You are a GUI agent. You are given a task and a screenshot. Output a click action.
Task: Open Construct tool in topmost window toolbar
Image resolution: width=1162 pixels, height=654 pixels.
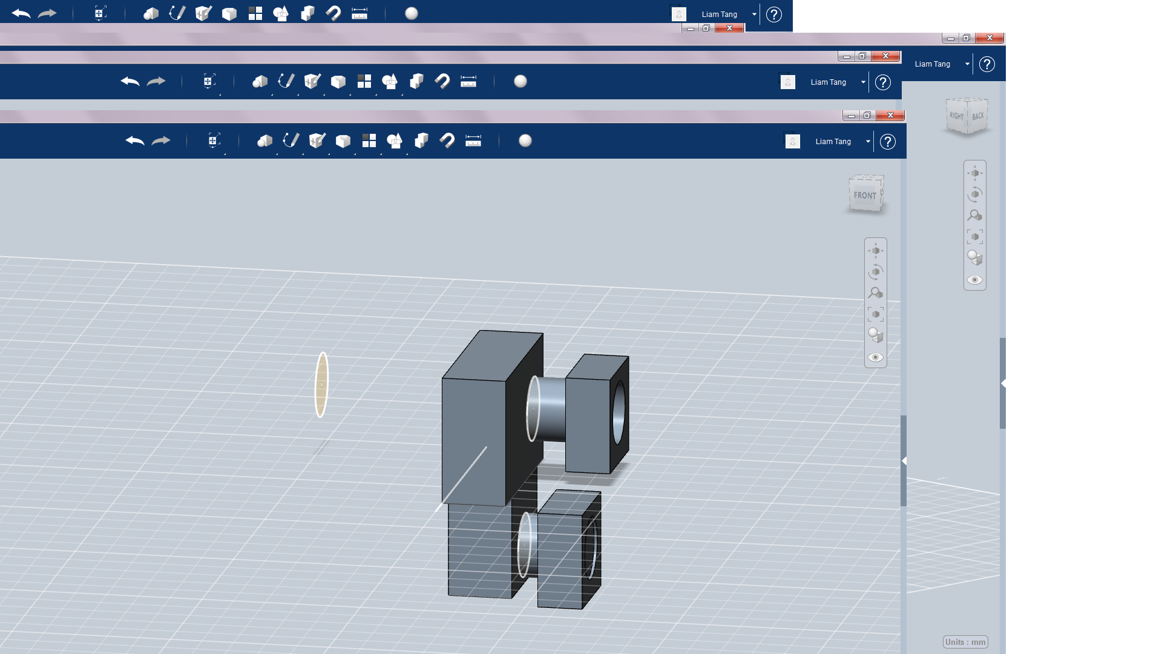[203, 13]
